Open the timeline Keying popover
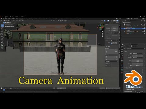Image resolution: width=146 pixels, height=109 pixels. tap(11, 88)
